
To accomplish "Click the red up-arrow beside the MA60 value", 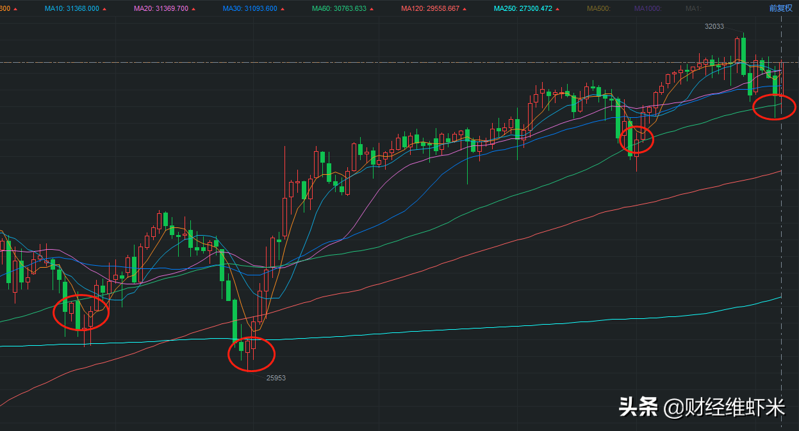I will (x=372, y=9).
